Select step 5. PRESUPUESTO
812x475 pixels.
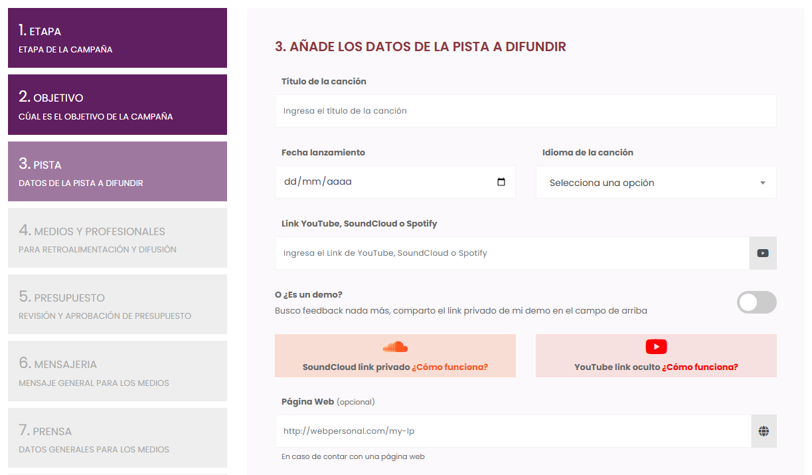pos(117,304)
